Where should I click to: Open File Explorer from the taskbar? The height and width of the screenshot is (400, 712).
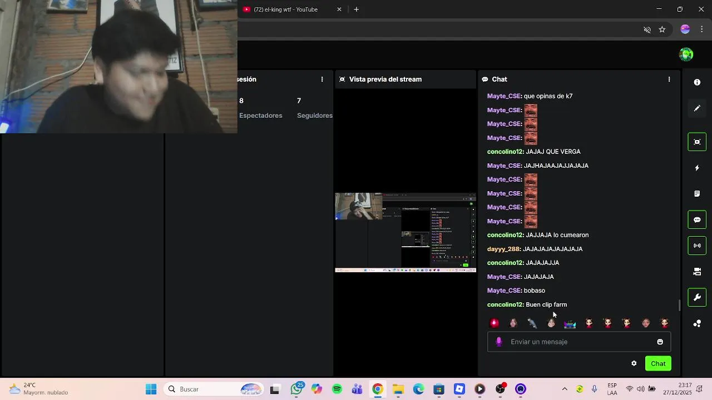[398, 389]
